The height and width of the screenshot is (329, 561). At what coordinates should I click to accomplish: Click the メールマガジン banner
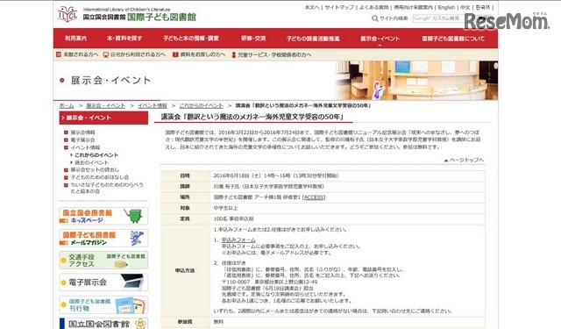point(103,239)
